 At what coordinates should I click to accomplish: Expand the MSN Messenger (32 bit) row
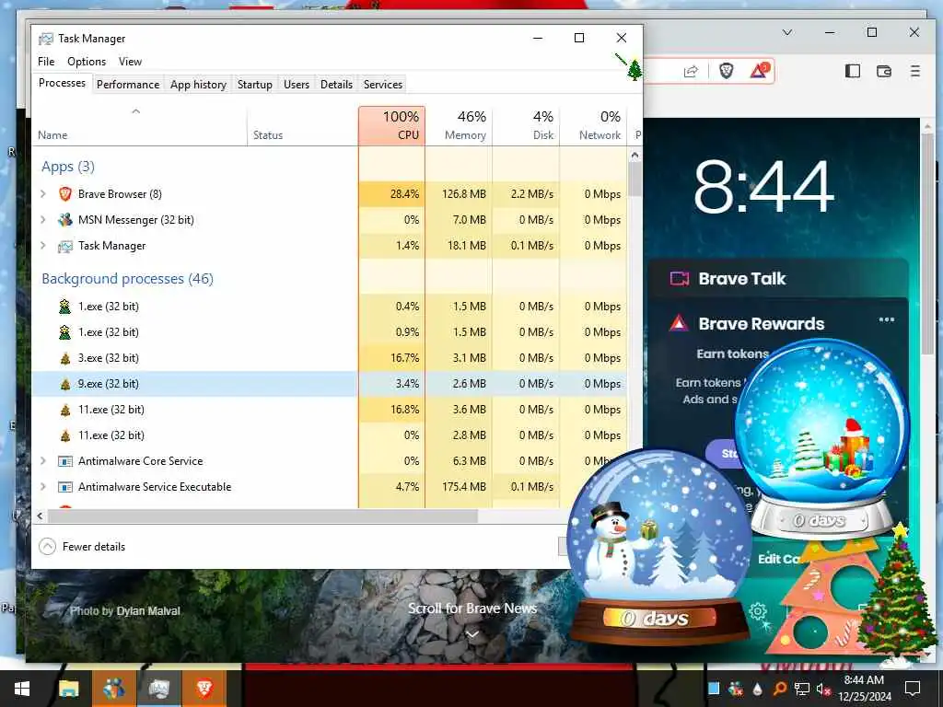pyautogui.click(x=42, y=219)
